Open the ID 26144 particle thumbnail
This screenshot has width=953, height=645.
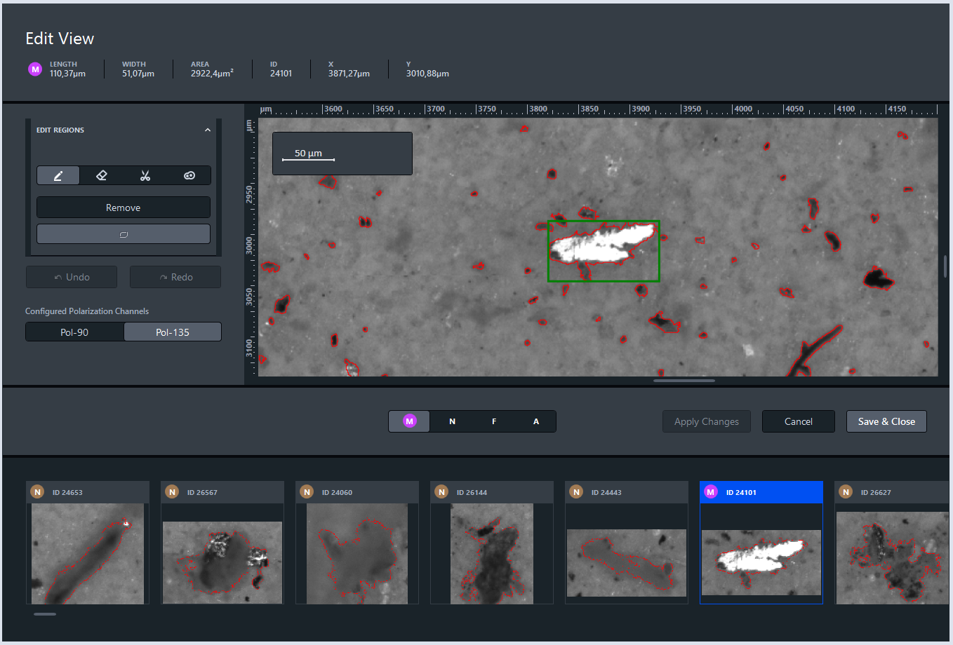[491, 553]
